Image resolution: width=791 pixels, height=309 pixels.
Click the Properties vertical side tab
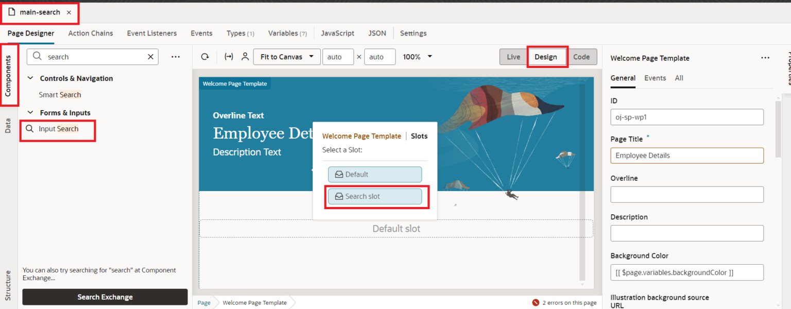coord(788,69)
